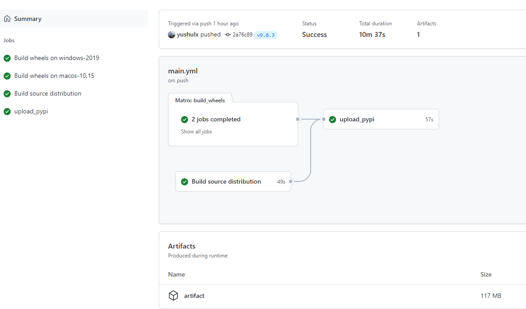Download the artifact by its name
The image size is (526, 309).
point(194,296)
